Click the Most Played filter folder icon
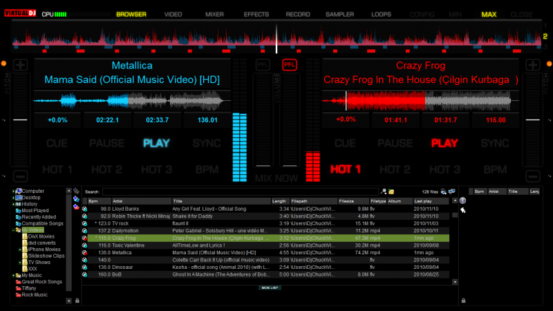 (x=19, y=211)
